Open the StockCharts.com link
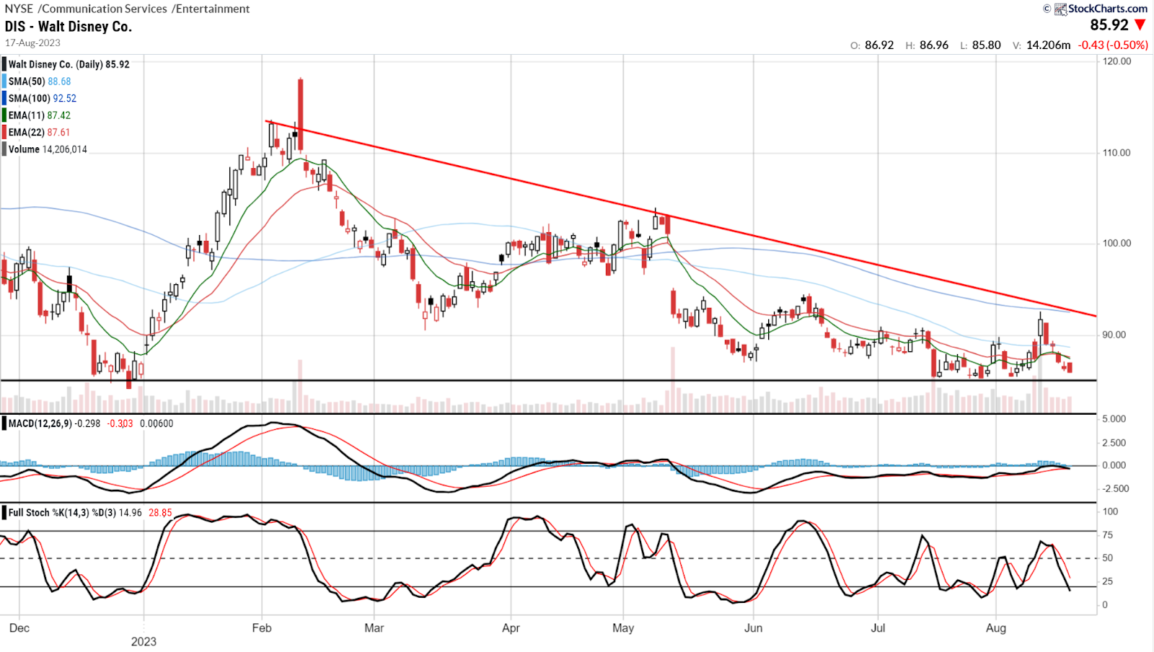 pos(1108,9)
